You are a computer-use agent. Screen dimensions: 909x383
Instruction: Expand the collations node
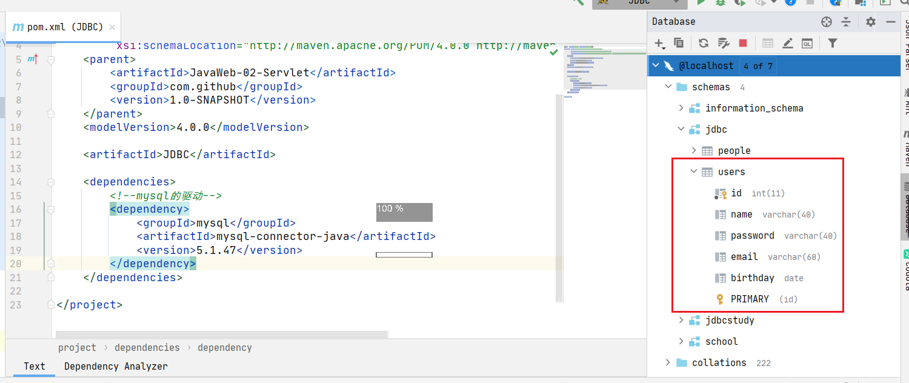coord(668,362)
